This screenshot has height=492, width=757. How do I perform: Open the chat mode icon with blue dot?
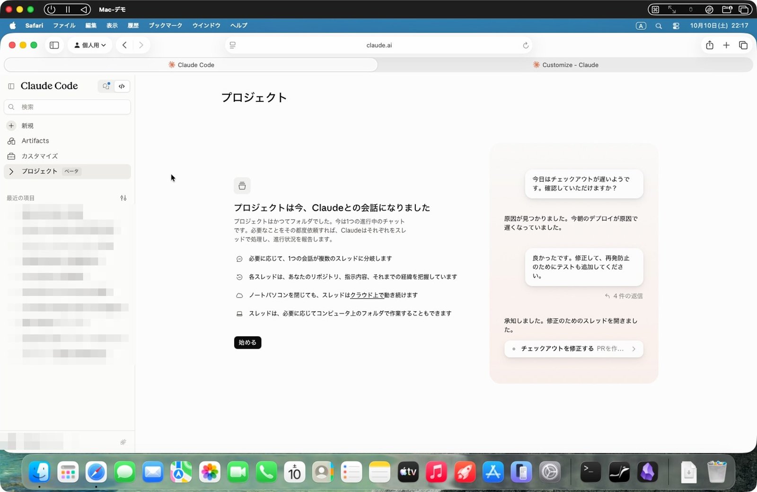(106, 86)
